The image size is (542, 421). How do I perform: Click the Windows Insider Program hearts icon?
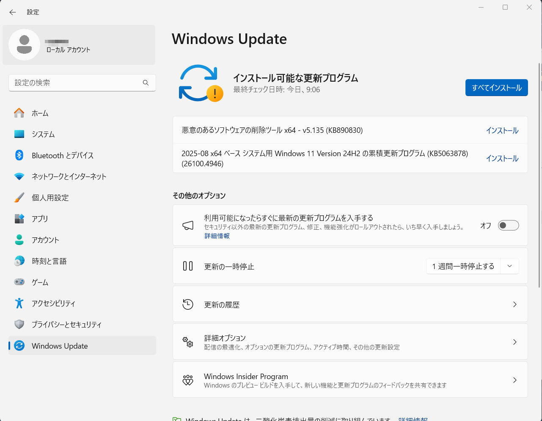click(188, 380)
